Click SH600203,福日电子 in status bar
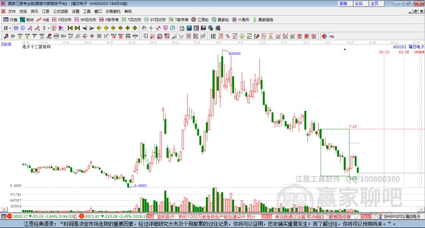The width and height of the screenshot is (425, 228). coord(402,216)
